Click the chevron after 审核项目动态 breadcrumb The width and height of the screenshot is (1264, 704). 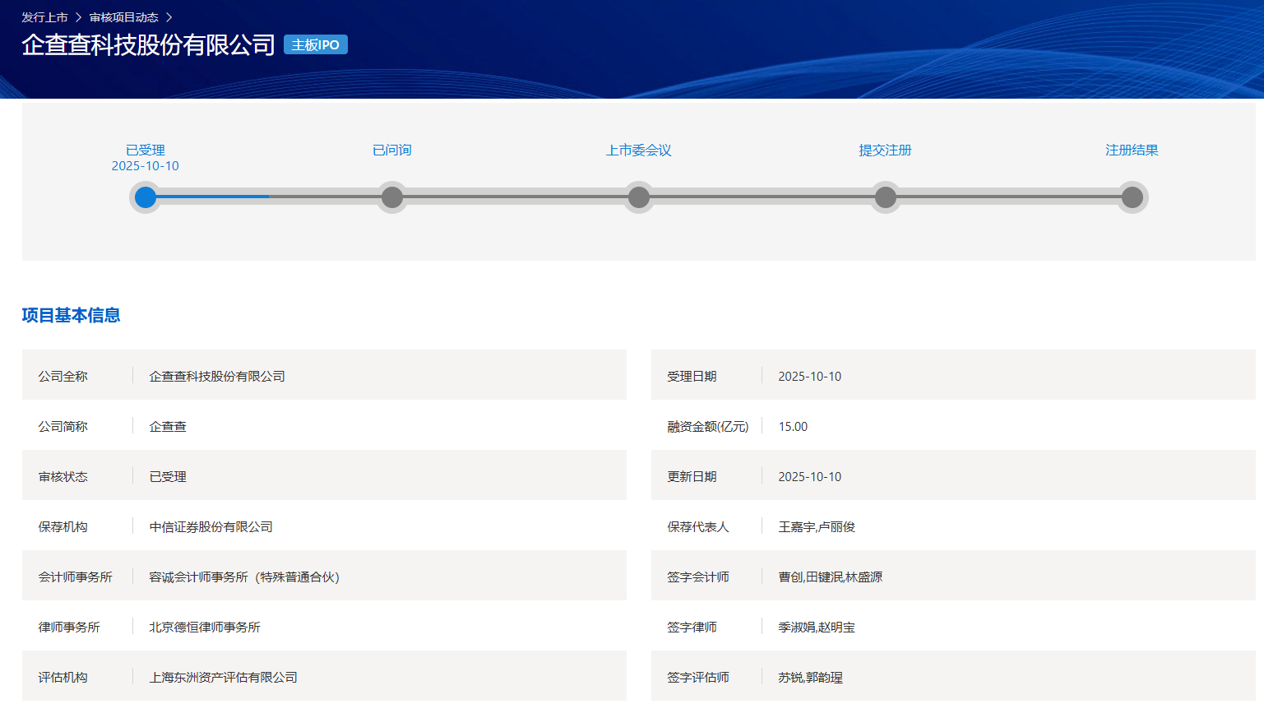pos(169,17)
